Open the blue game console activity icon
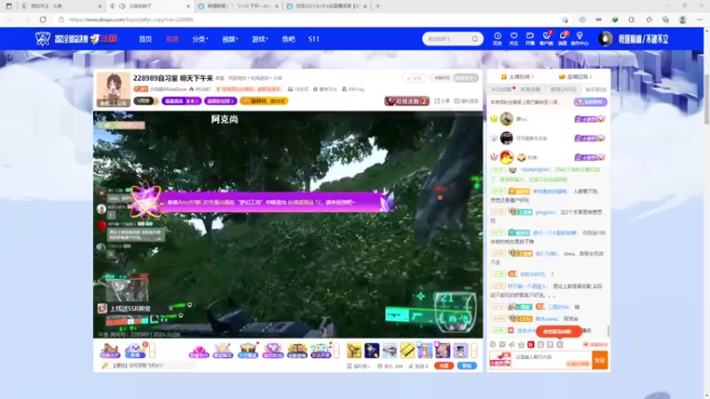 (x=321, y=350)
